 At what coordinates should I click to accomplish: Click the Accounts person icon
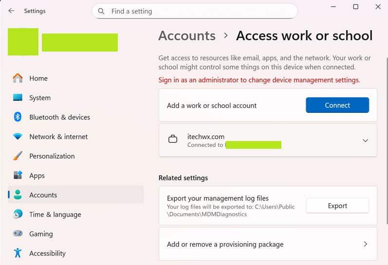click(18, 194)
